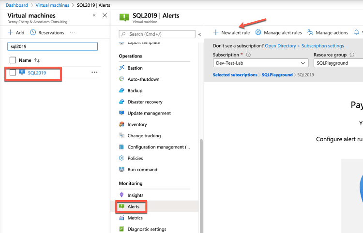This screenshot has height=233, width=363.
Task: Open Bastion from the Operations menu
Action: click(135, 68)
